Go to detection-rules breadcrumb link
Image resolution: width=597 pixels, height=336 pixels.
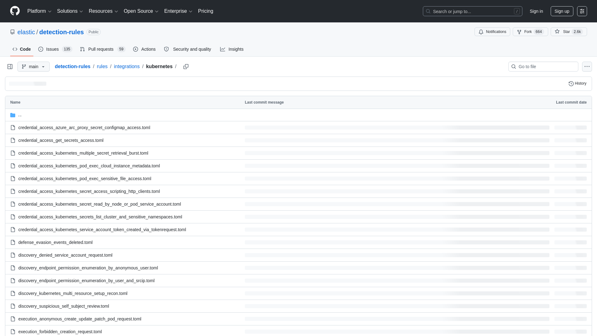72,67
